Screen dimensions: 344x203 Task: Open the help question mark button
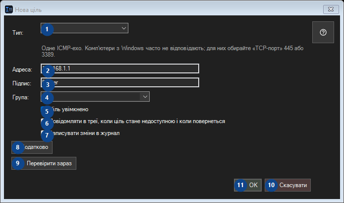point(323,32)
